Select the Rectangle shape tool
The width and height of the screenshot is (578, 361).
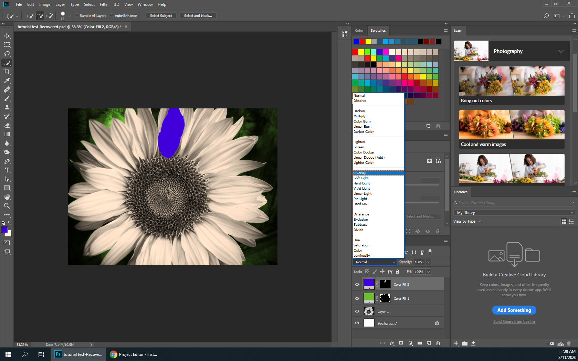click(x=7, y=188)
